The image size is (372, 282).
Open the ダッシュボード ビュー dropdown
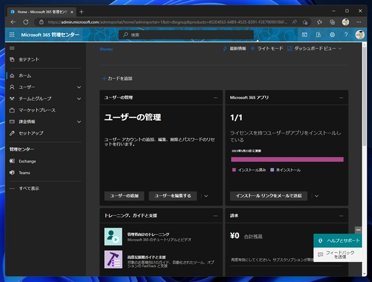[x=314, y=49]
